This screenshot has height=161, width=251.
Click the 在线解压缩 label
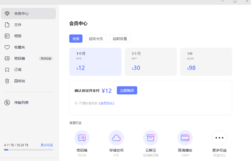tap(151, 155)
